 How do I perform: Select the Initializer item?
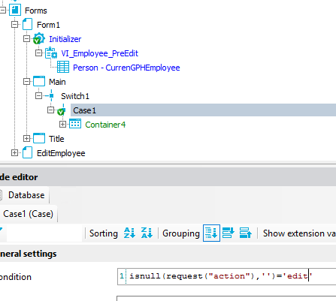coord(65,39)
